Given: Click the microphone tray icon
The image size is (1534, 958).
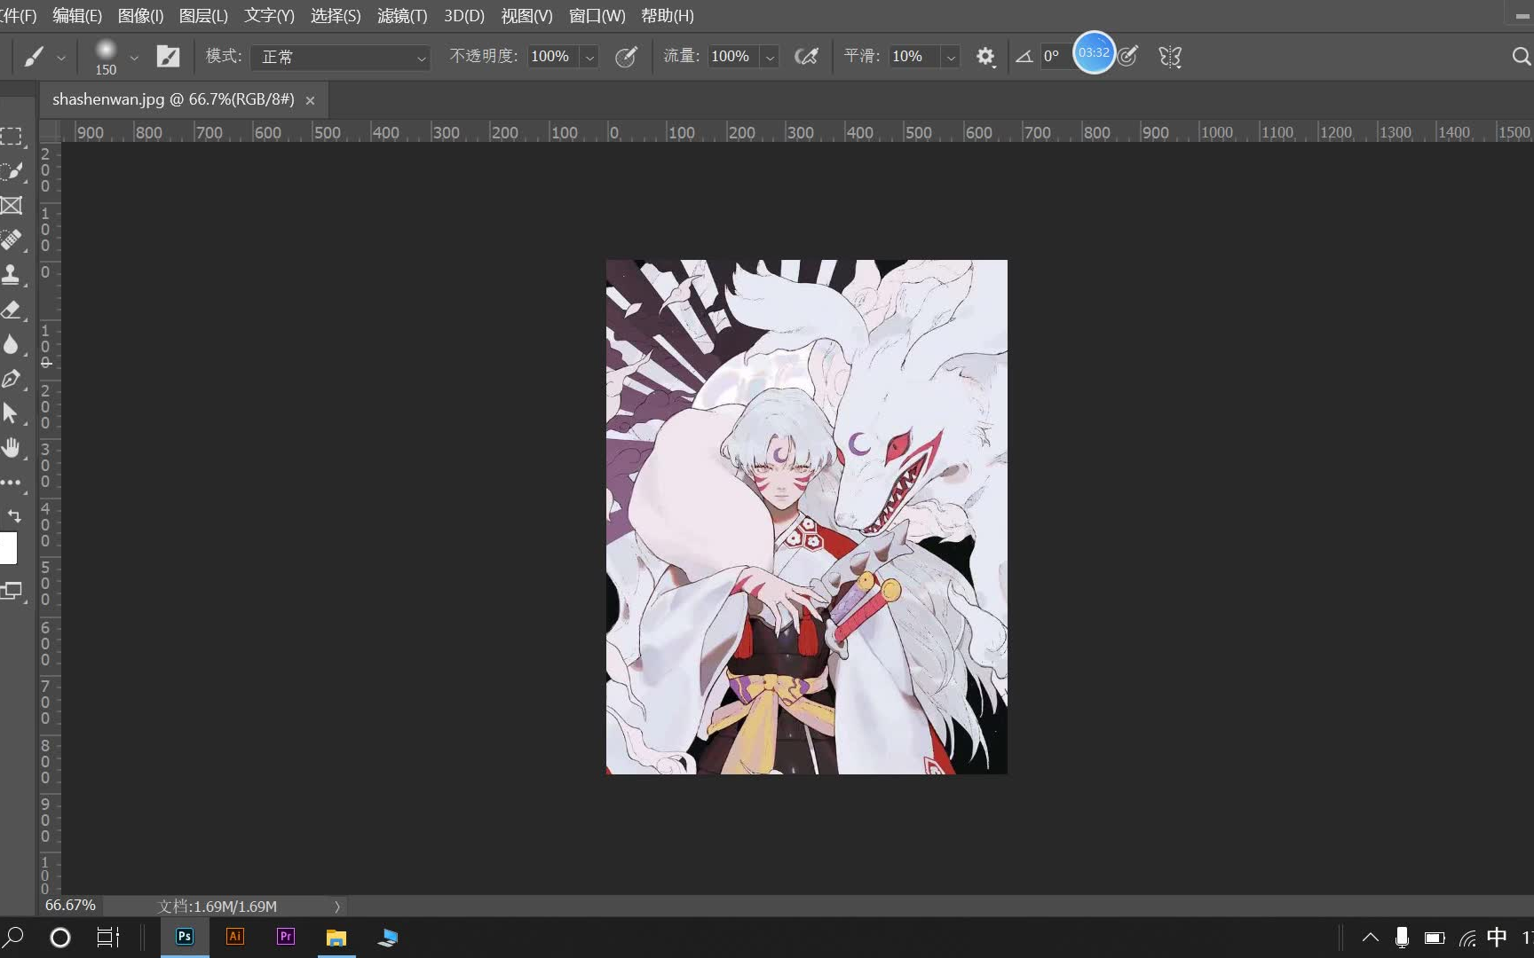Looking at the screenshot, I should 1402,937.
